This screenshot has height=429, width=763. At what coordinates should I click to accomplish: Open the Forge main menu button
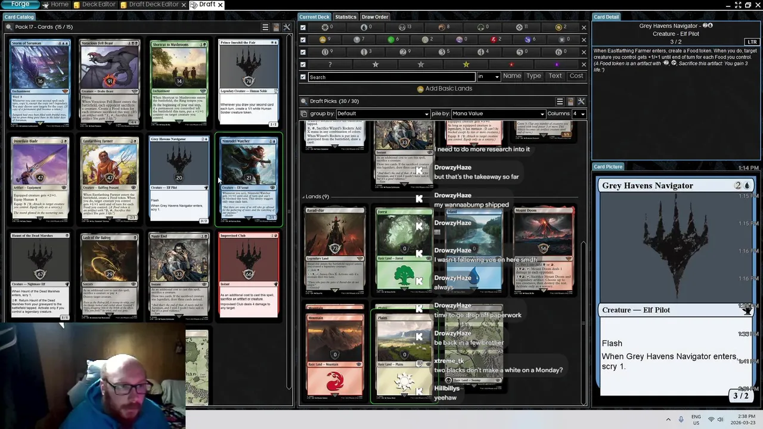click(x=20, y=4)
